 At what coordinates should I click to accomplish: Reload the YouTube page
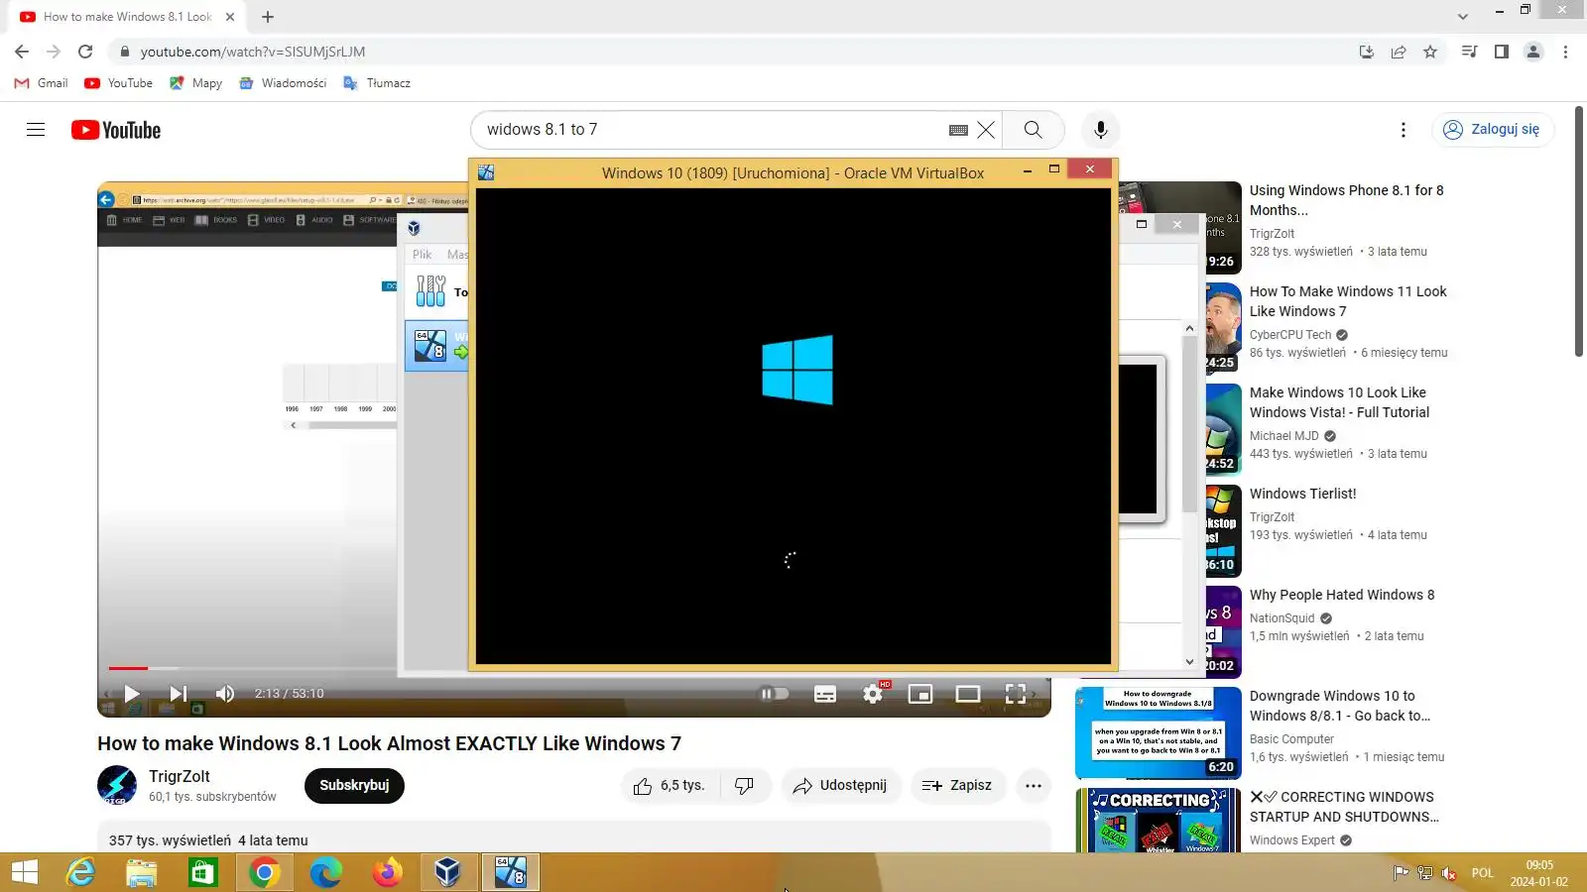coord(85,52)
